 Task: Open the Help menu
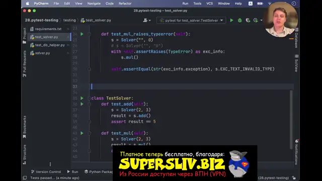click(238, 4)
